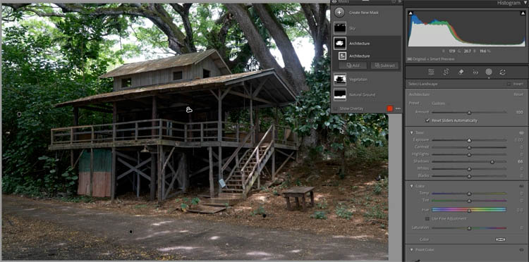
Task: Open the red overlay color swatch
Action: [x=390, y=108]
